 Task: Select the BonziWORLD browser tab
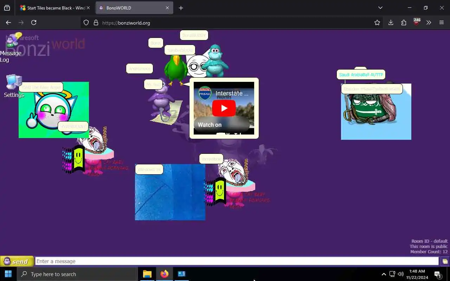tap(130, 8)
